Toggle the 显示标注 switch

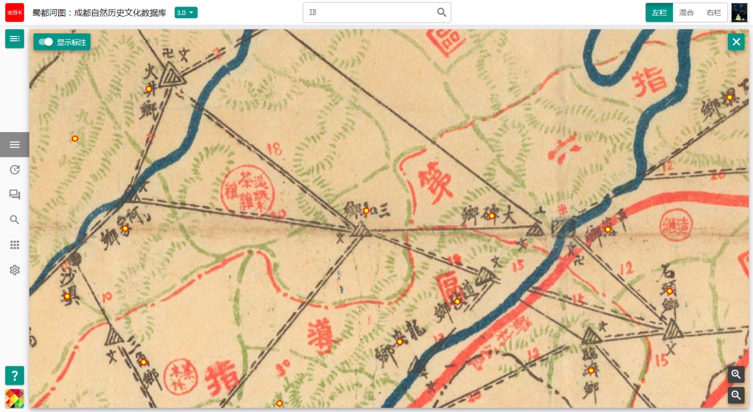[62, 42]
